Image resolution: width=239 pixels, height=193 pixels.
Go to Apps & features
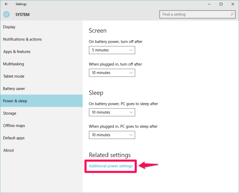41,52
